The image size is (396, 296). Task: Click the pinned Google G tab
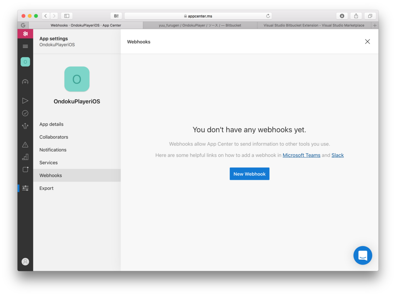tap(23, 25)
